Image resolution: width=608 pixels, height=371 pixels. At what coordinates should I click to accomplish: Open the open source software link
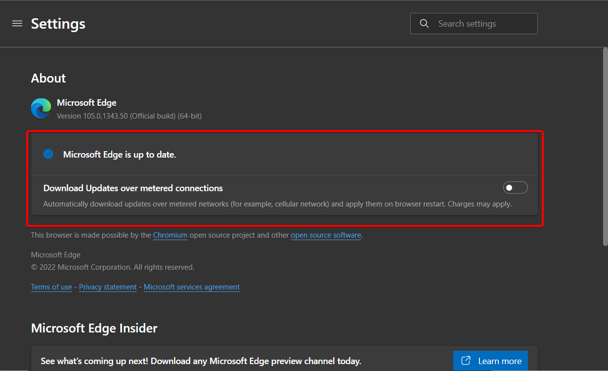[326, 235]
